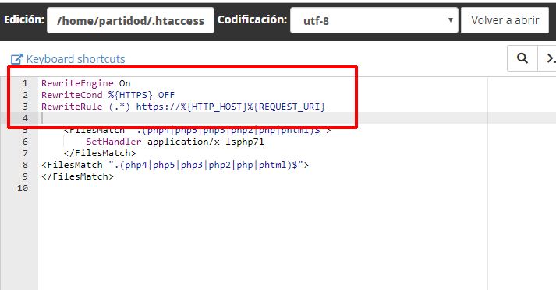Click the external-link icon beside Keyboard shortcuts
The width and height of the screenshot is (556, 290).
[x=16, y=59]
